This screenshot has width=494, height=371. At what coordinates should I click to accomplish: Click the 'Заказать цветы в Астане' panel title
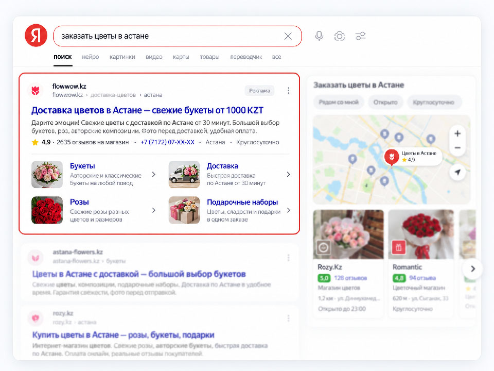[x=359, y=85]
